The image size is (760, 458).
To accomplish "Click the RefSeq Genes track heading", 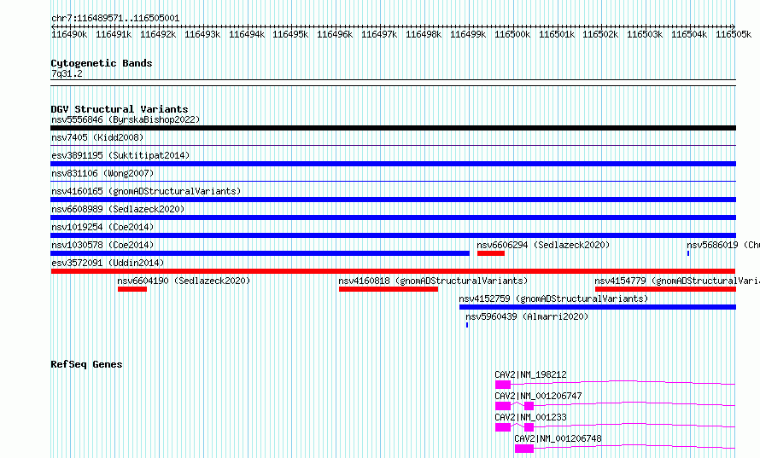I will pyautogui.click(x=86, y=364).
